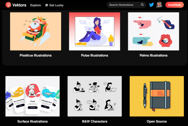
Task: Click the Palms Illustrations title link
Action: pos(154,56)
